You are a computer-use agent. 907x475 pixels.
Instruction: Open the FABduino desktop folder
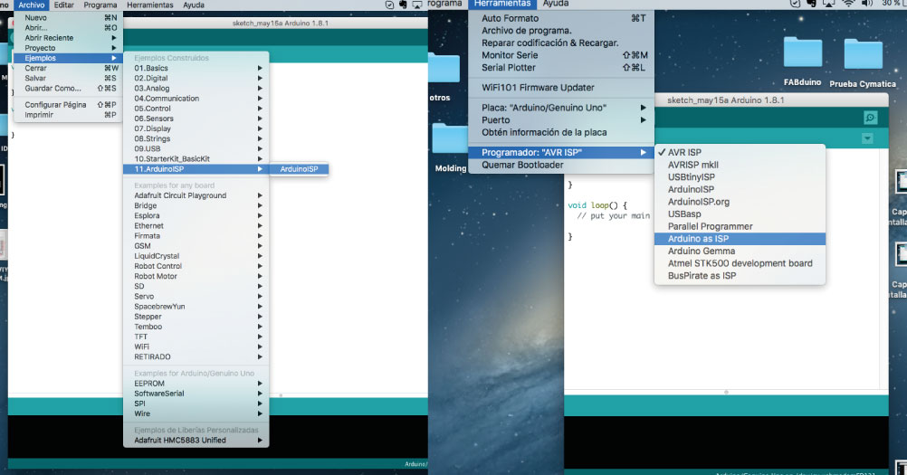click(x=802, y=62)
